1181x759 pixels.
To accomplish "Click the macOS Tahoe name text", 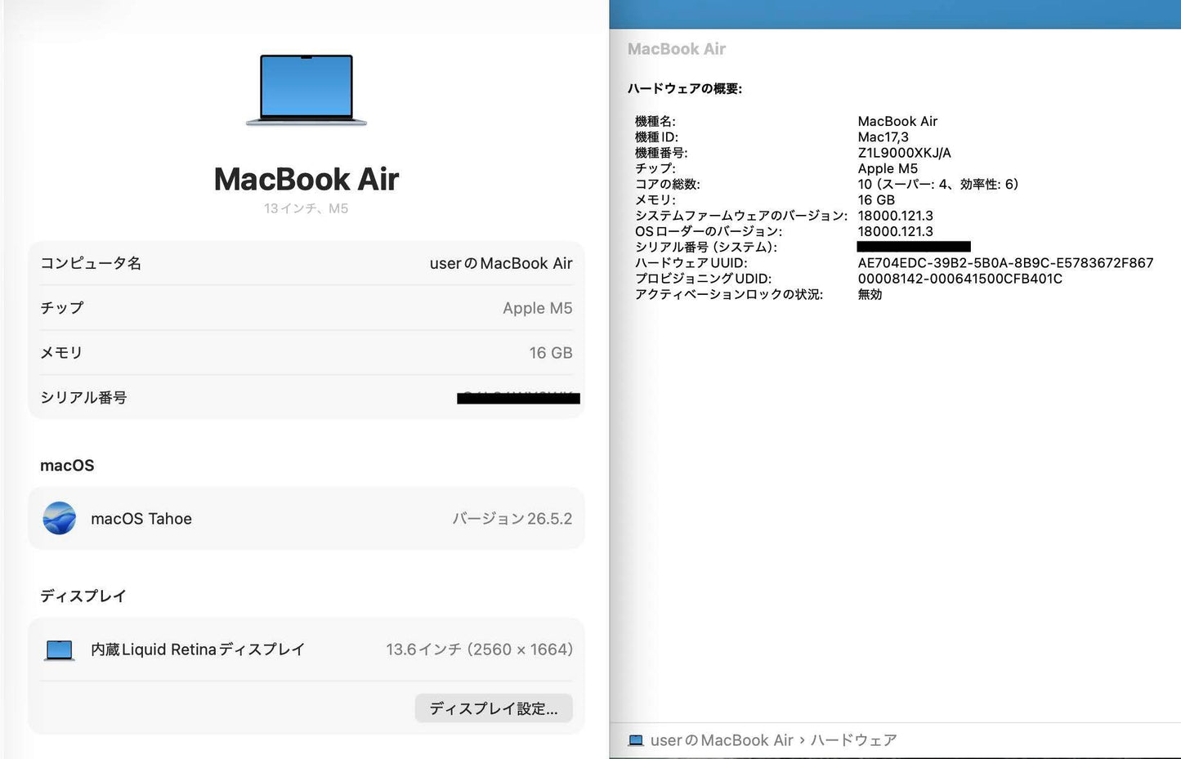I will pyautogui.click(x=141, y=519).
